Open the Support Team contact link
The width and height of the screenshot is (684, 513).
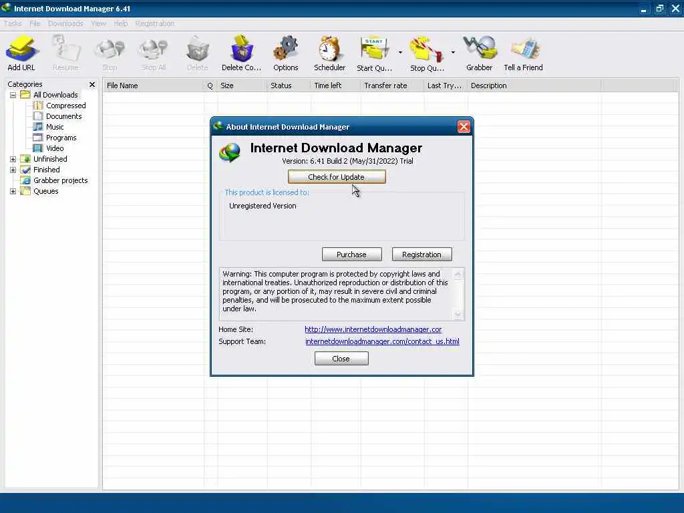pos(382,341)
